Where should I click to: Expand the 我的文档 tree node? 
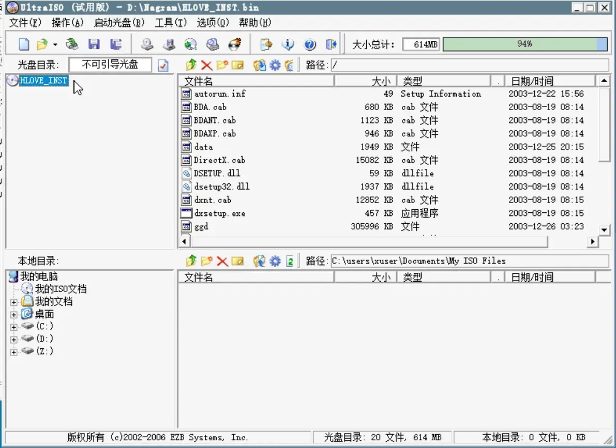coord(14,302)
